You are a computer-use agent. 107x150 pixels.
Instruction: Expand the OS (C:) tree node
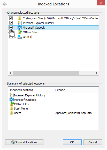click(x=15, y=37)
